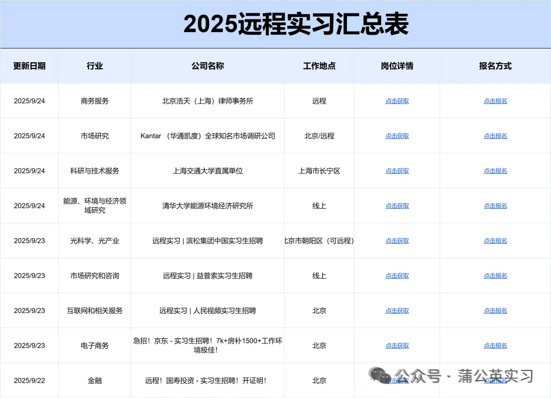This screenshot has width=551, height=398.
Task: Open 点击获取 in the 京东 row
Action: tap(397, 345)
